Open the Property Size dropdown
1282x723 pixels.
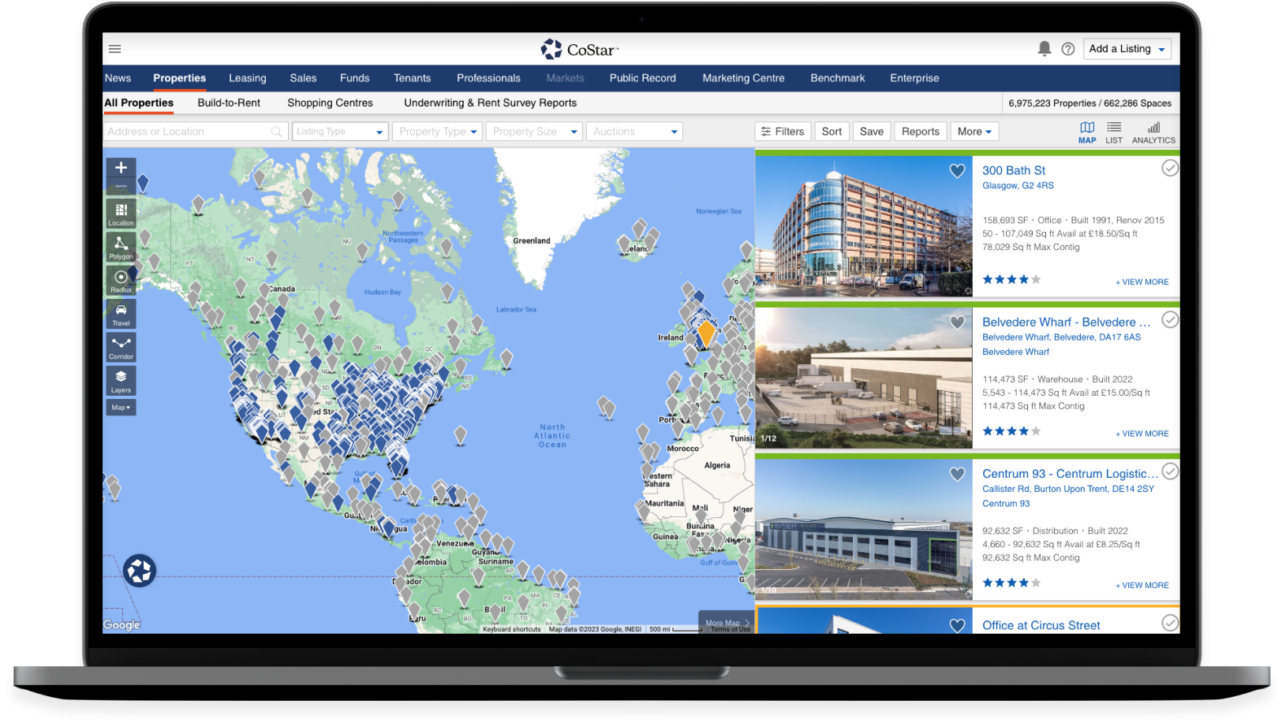534,132
